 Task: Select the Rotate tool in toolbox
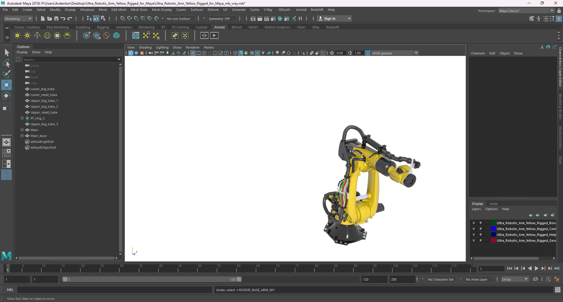(6, 96)
